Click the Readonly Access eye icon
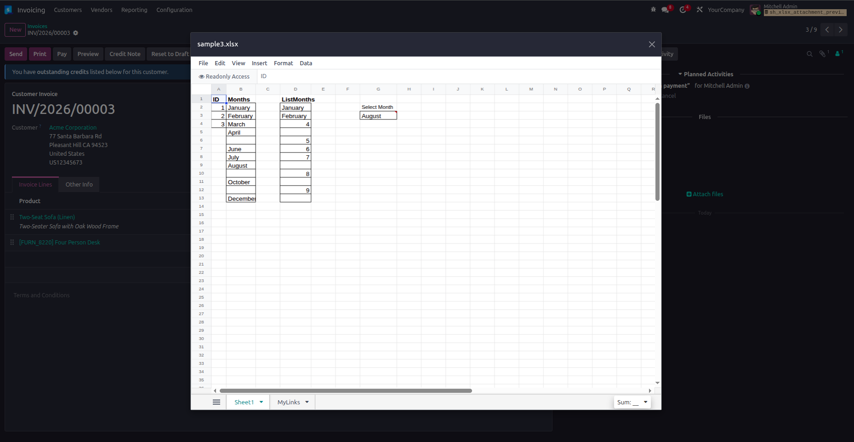Viewport: 854px width, 442px height. coord(201,77)
